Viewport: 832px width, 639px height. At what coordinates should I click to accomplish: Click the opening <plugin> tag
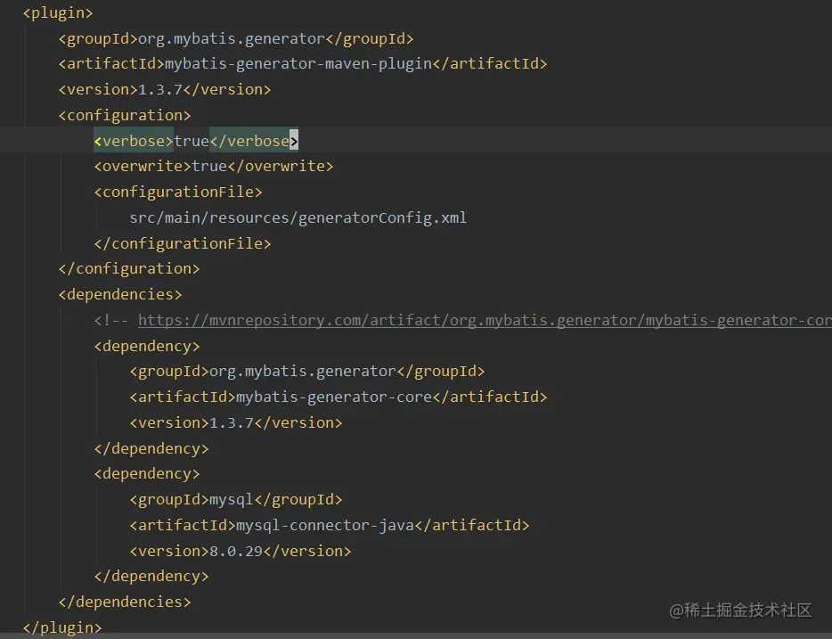[x=58, y=12]
